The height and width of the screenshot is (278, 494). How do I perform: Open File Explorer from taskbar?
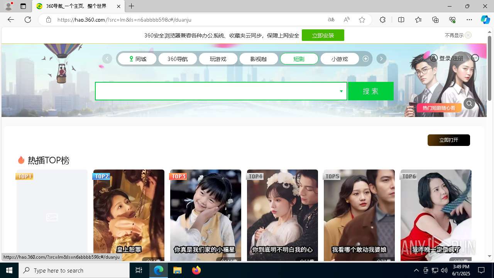coord(178,270)
